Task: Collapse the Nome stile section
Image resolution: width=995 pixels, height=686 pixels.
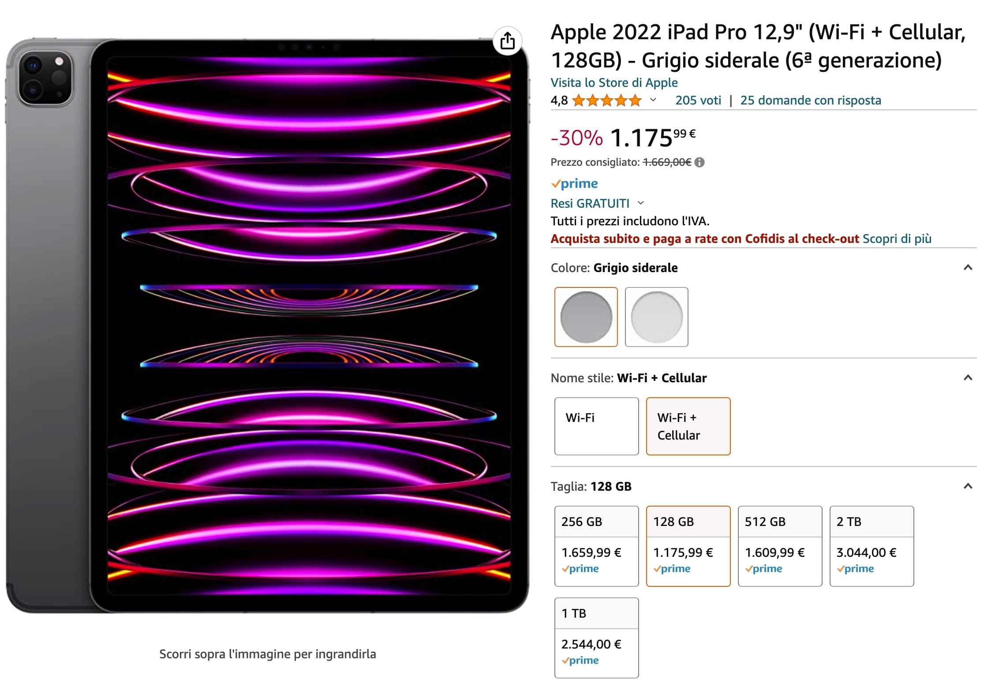Action: (968, 378)
